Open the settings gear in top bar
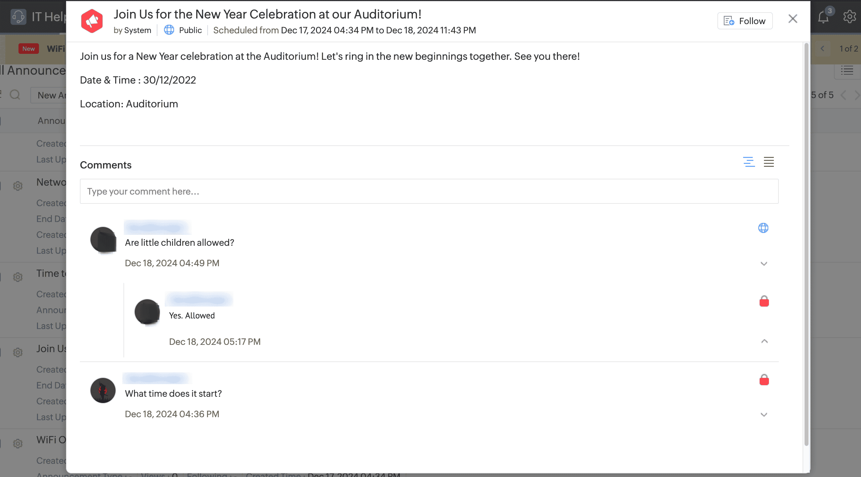This screenshot has width=861, height=477. click(849, 17)
